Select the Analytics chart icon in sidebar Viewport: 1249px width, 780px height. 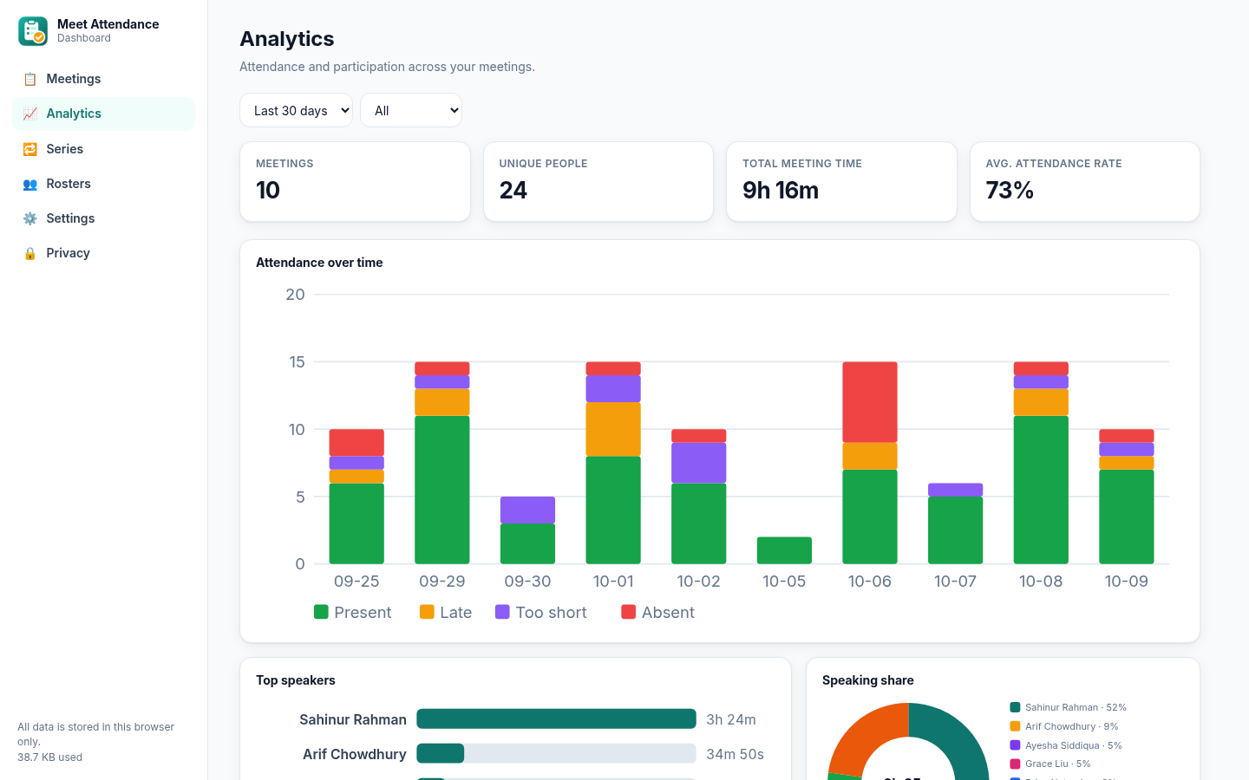pyautogui.click(x=30, y=114)
